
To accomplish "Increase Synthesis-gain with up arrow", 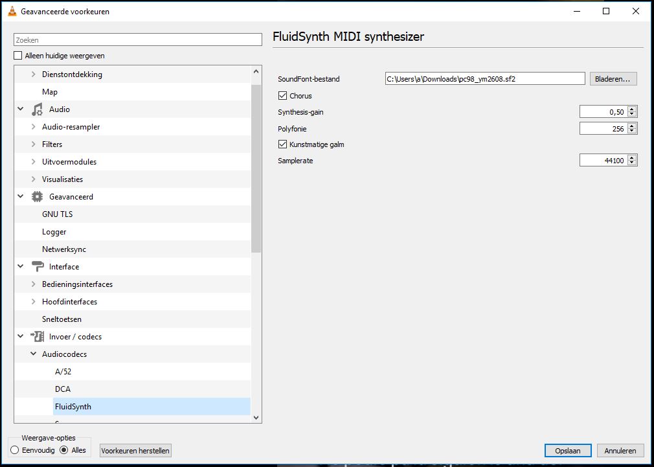I will coord(633,109).
